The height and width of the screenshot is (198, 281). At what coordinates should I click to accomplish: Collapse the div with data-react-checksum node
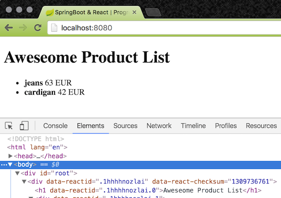24,181
